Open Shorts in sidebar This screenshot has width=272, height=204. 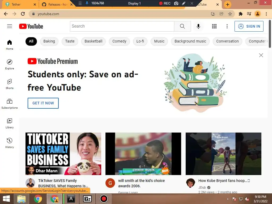pyautogui.click(x=10, y=84)
